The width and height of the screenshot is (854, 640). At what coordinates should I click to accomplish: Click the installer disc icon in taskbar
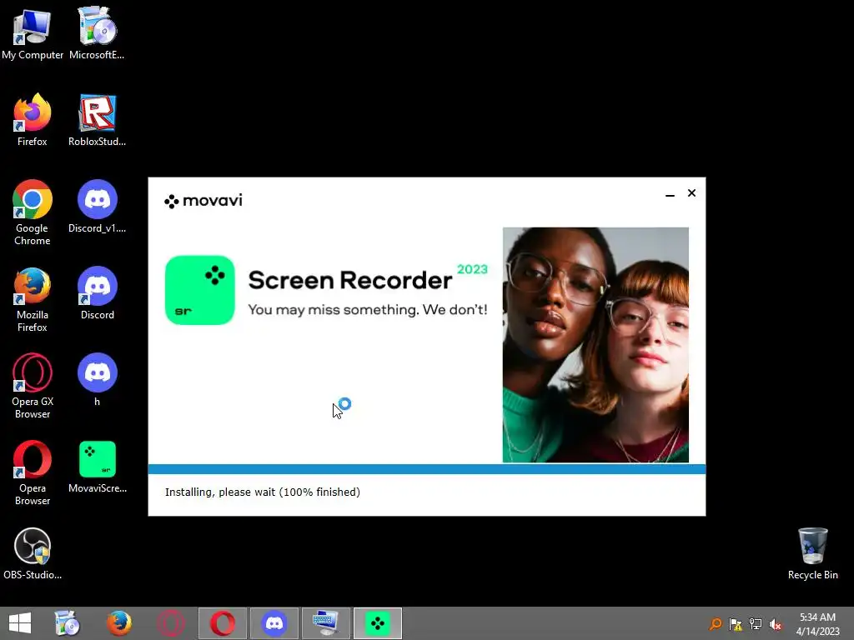(67, 623)
